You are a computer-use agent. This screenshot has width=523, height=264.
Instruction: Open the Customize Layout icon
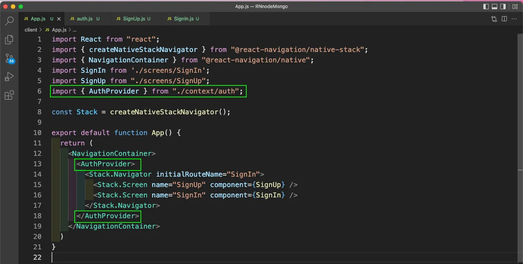(x=515, y=7)
